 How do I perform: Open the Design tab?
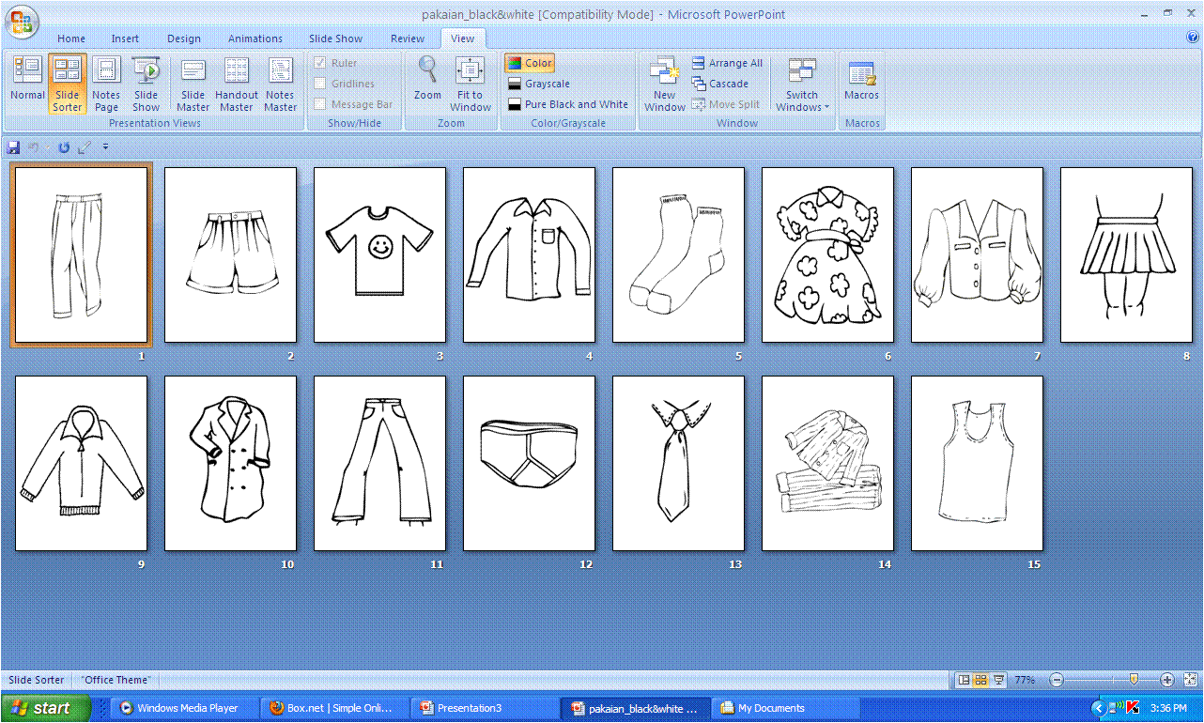point(184,38)
